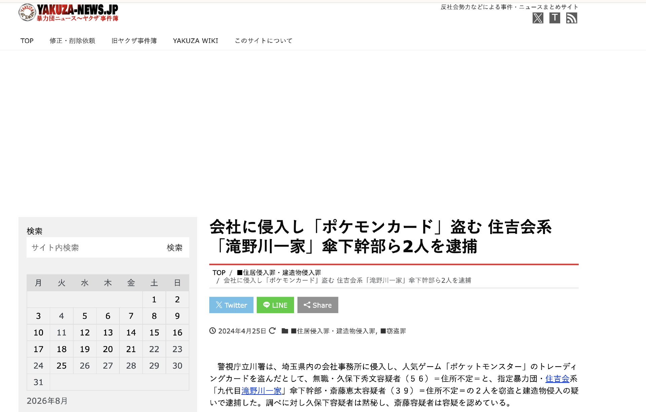
Task: Open the ■窃盗罪 category link
Action: point(393,331)
